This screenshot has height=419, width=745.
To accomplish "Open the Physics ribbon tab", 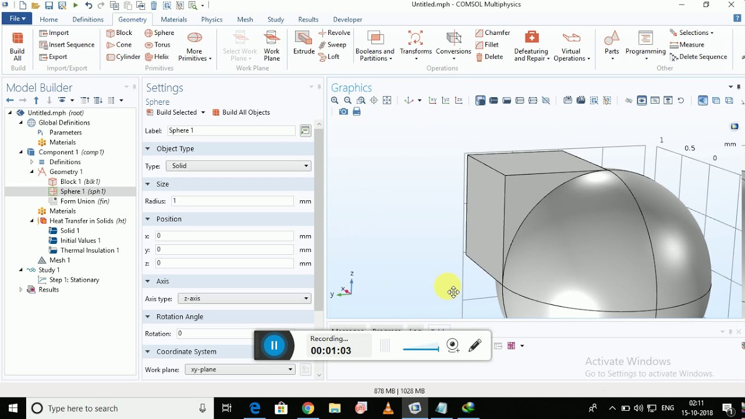I will (212, 19).
